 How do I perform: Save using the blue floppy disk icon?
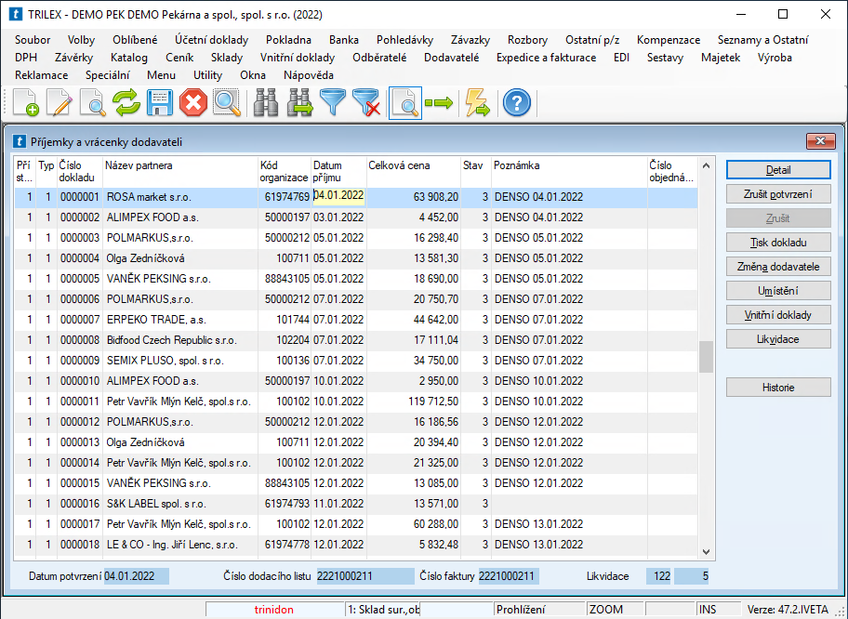point(160,102)
